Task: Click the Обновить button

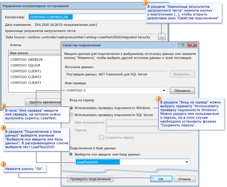Action: pyautogui.click(x=182, y=91)
